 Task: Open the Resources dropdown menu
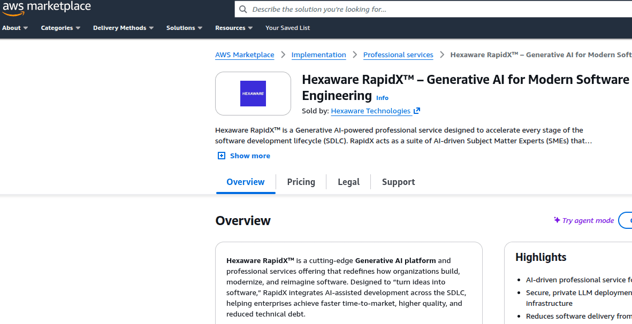234,28
